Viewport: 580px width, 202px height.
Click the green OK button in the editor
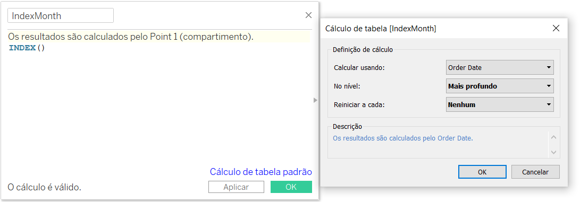291,187
